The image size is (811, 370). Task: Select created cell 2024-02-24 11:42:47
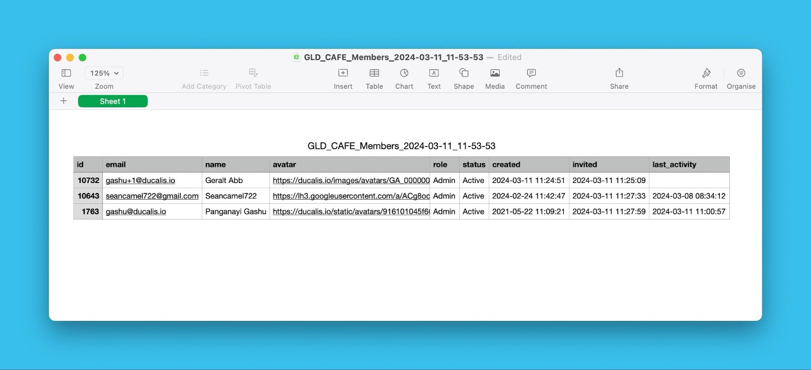tap(529, 196)
